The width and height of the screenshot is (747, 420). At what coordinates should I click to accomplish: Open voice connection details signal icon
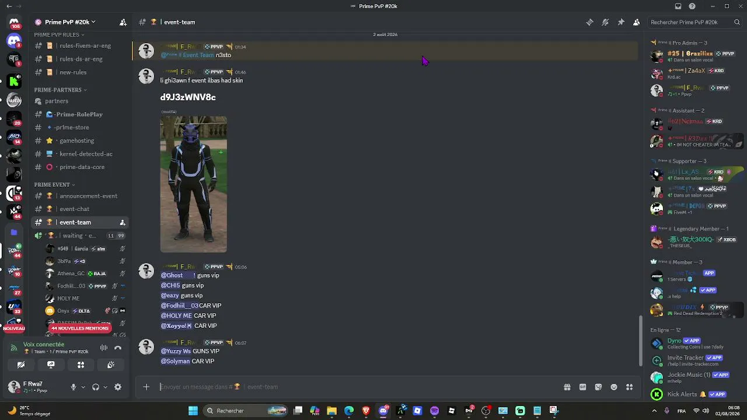[x=13, y=348]
